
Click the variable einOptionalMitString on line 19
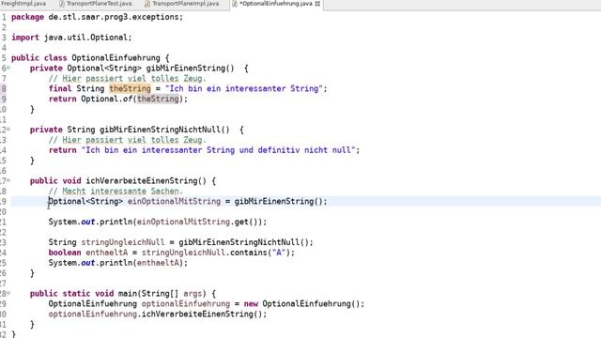pyautogui.click(x=174, y=201)
